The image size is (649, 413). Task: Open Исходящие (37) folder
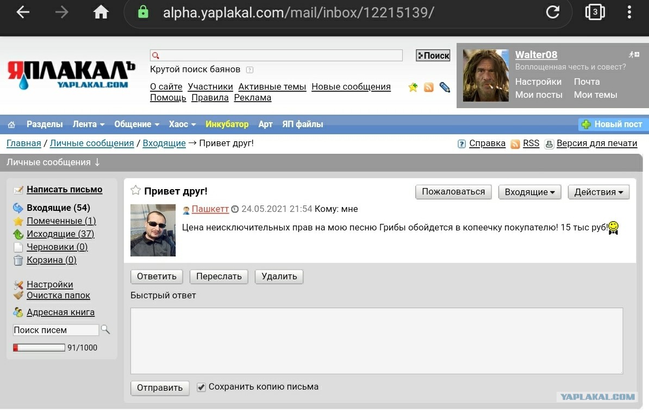coord(60,234)
